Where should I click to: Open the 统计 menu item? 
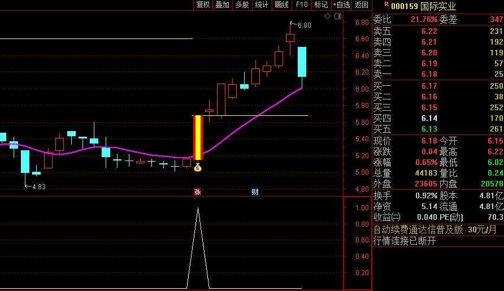pyautogui.click(x=262, y=5)
